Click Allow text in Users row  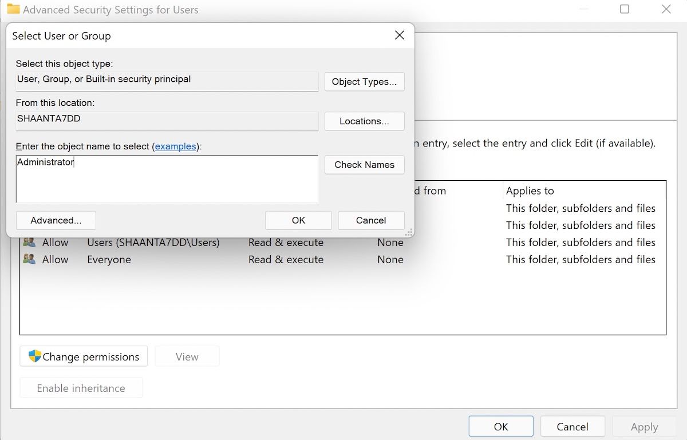click(x=56, y=243)
